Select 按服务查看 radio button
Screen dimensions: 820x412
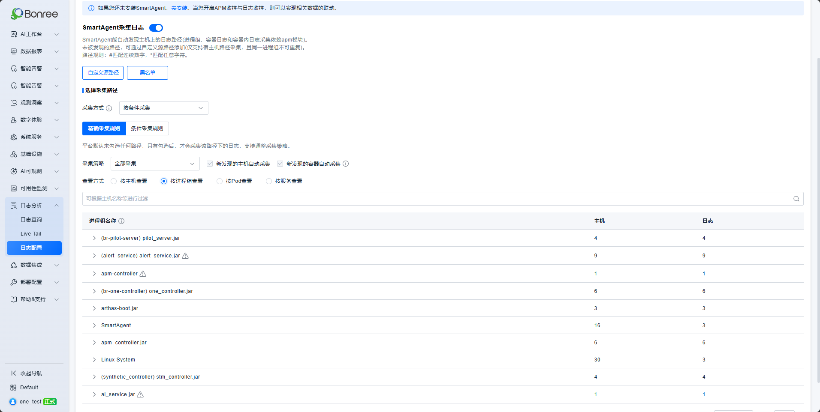click(x=269, y=181)
